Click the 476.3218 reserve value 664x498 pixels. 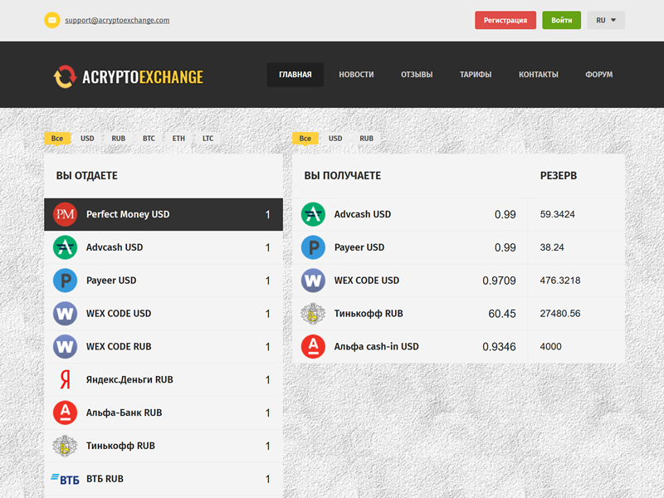[559, 281]
